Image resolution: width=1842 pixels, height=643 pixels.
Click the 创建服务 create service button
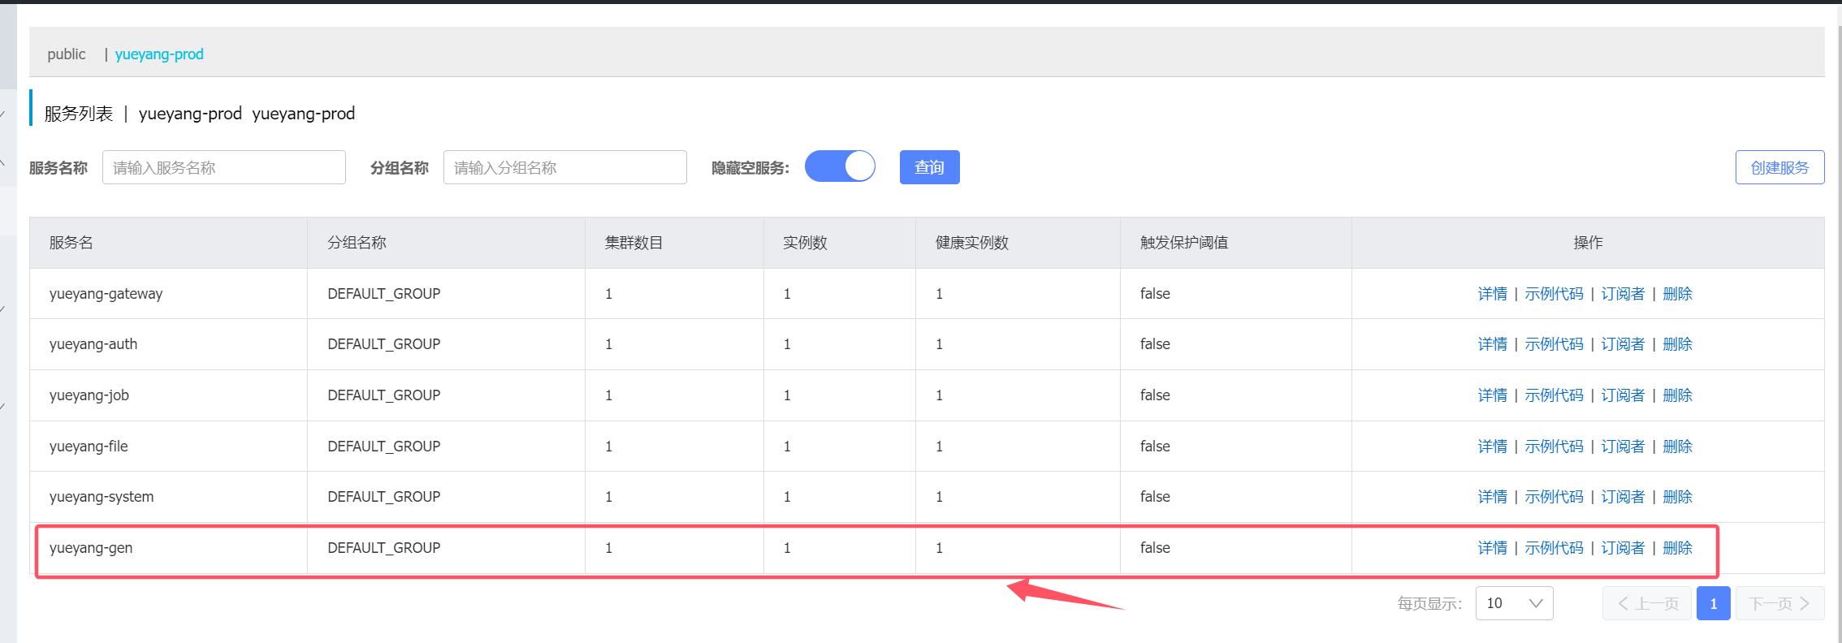pyautogui.click(x=1779, y=167)
